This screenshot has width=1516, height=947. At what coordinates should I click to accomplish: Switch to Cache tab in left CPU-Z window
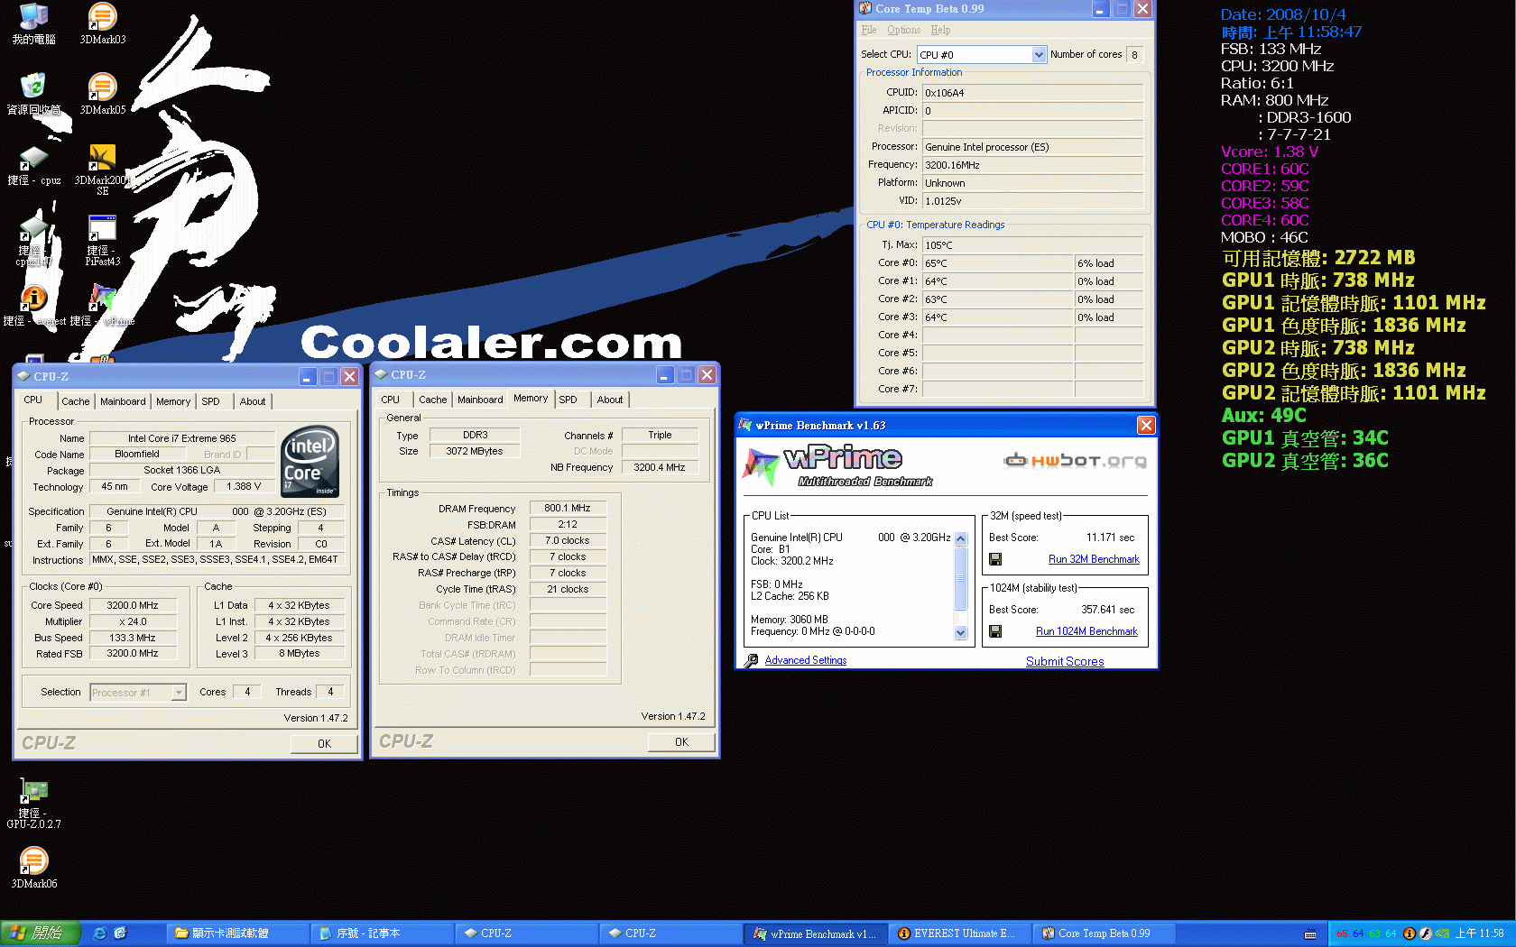(76, 401)
